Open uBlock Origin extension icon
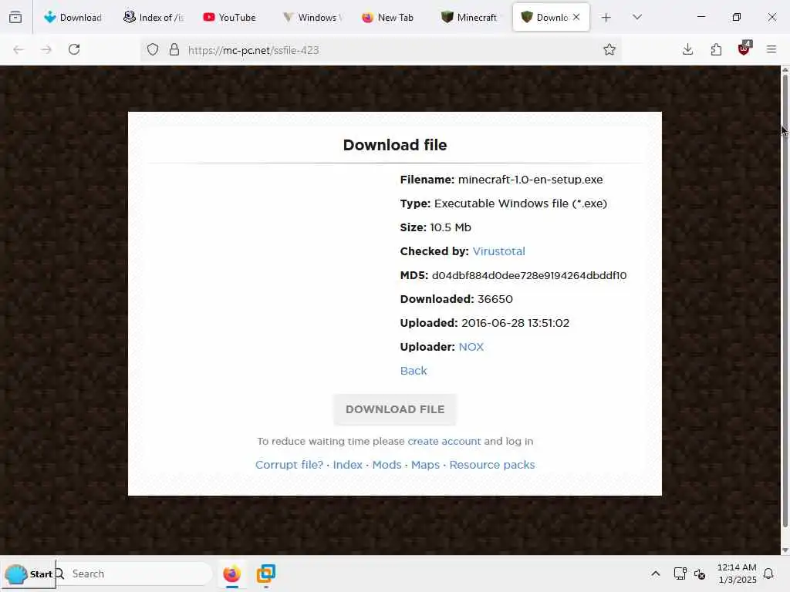Image resolution: width=790 pixels, height=592 pixels. pyautogui.click(x=744, y=49)
